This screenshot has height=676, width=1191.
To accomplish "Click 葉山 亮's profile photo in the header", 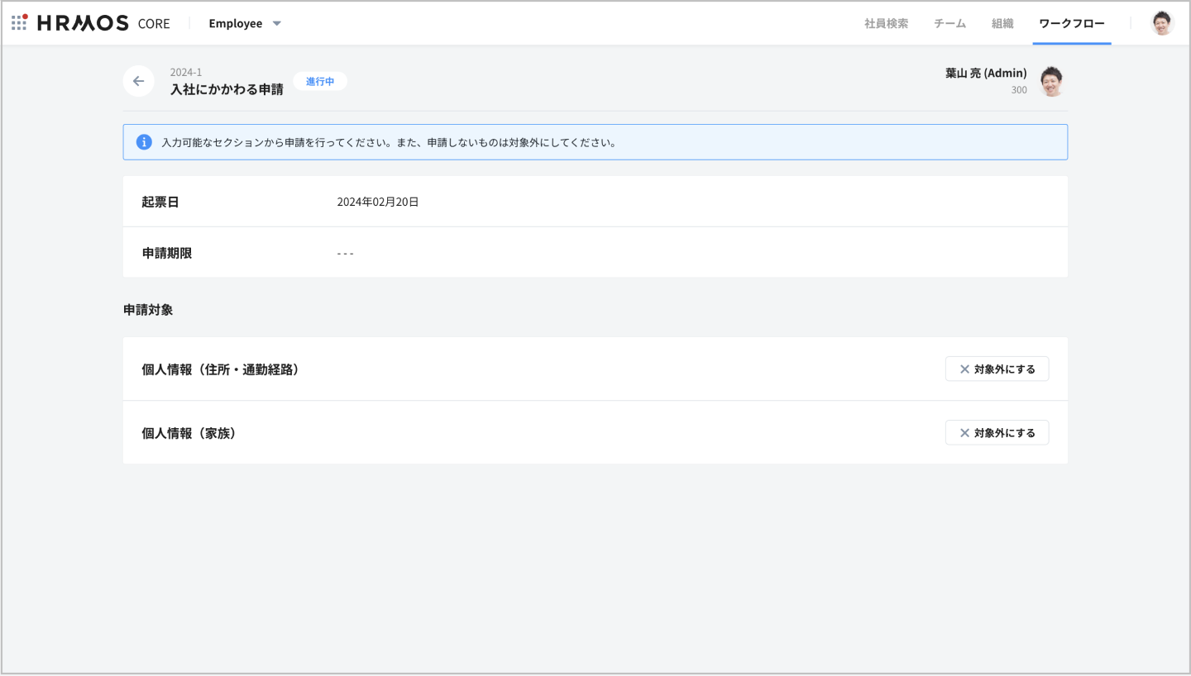I will coord(1051,80).
